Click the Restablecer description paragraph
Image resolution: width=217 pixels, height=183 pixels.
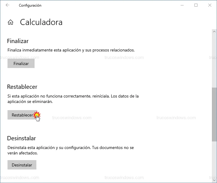73,99
